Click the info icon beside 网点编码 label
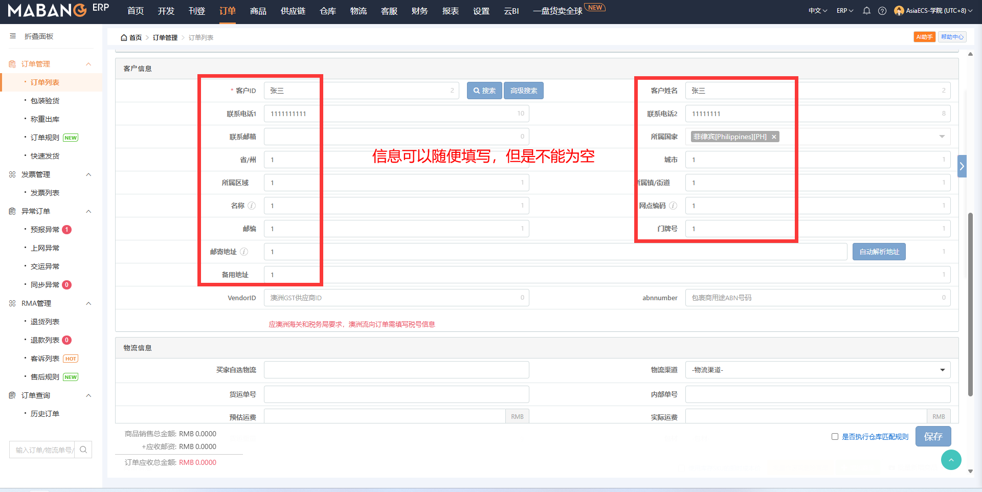 (x=673, y=206)
